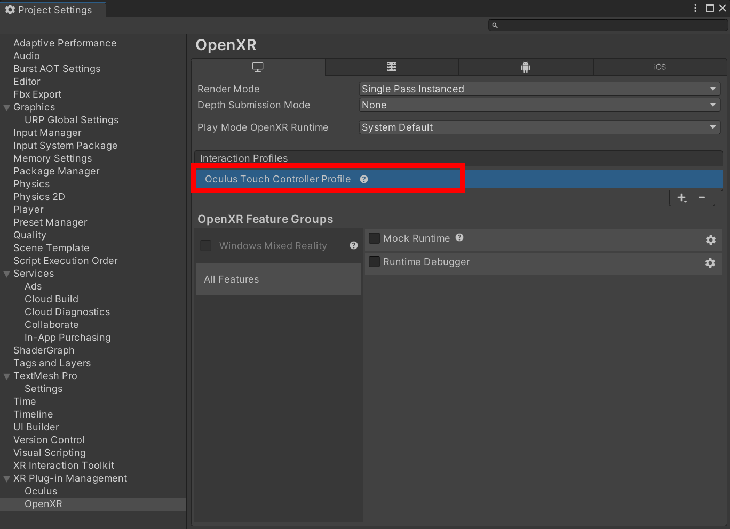Open Physics settings
730x529 pixels.
(x=31, y=184)
